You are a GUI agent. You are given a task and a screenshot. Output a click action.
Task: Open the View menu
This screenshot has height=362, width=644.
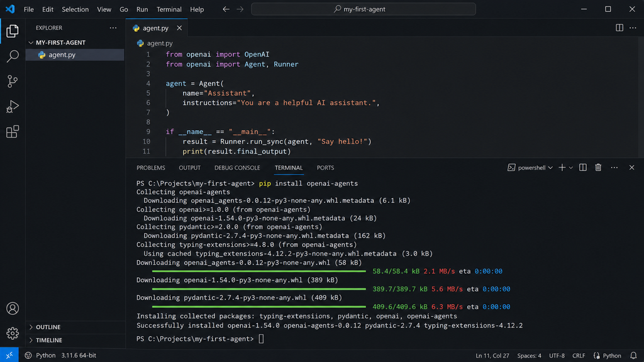tap(104, 9)
